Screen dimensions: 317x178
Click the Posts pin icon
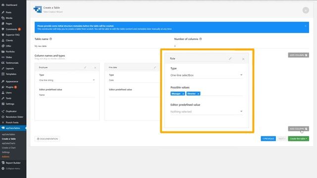click(3, 12)
